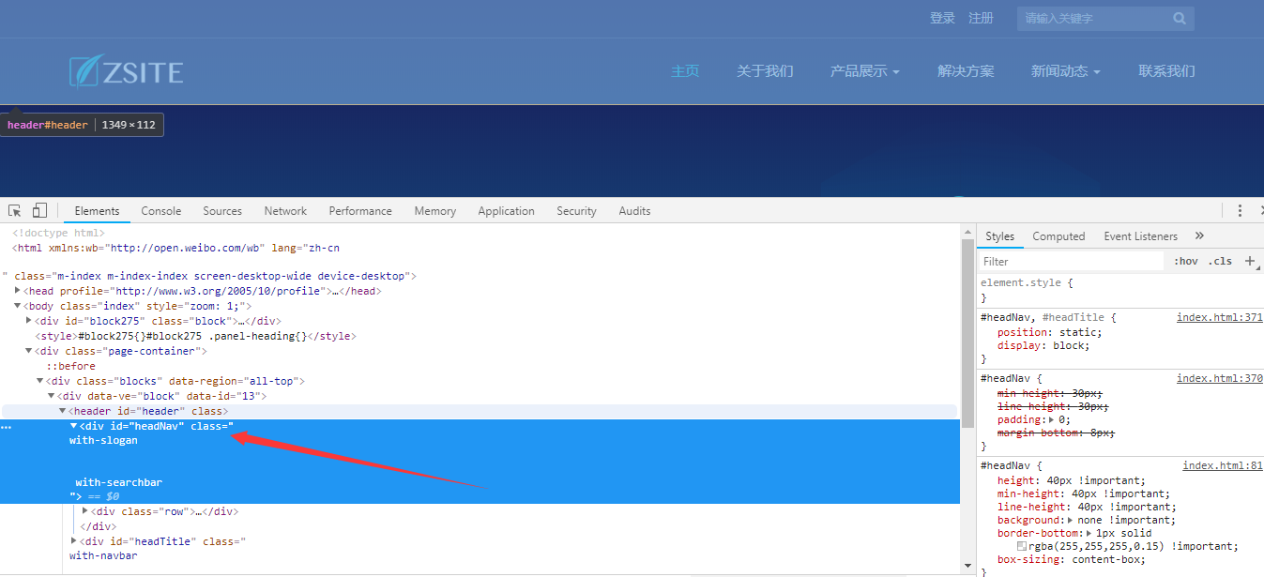Screen dimensions: 1264x577
Task: Select the style#block275 element row
Action: pyautogui.click(x=195, y=336)
